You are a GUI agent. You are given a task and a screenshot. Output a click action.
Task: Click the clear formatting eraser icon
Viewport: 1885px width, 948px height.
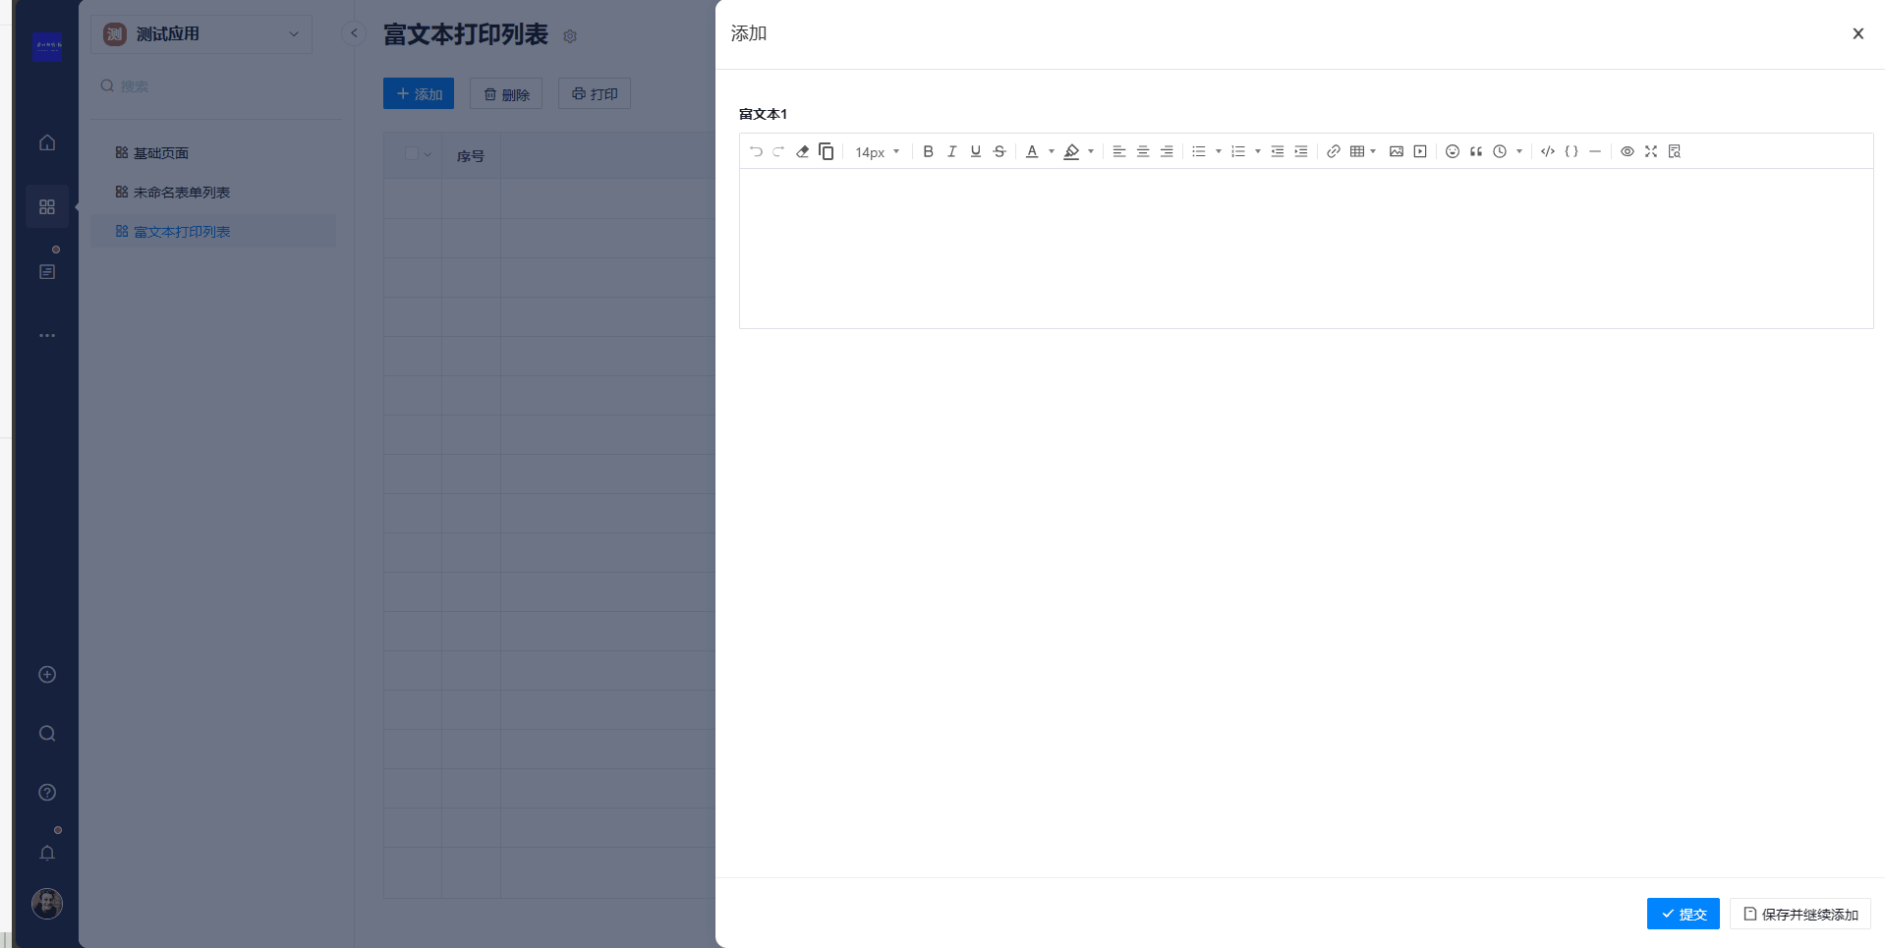[x=802, y=151]
